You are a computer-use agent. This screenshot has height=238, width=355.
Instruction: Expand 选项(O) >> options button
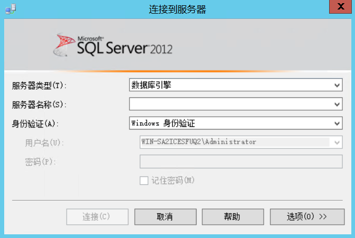point(307,216)
